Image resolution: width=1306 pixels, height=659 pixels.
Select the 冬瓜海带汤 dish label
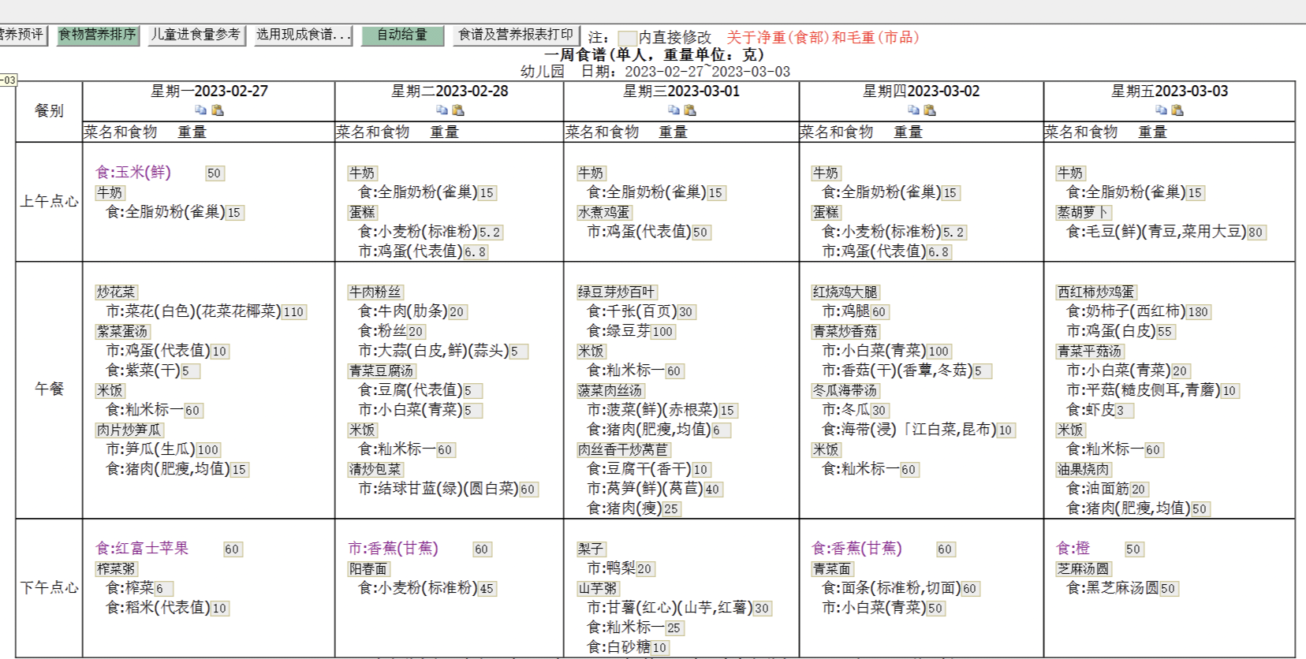coord(845,391)
